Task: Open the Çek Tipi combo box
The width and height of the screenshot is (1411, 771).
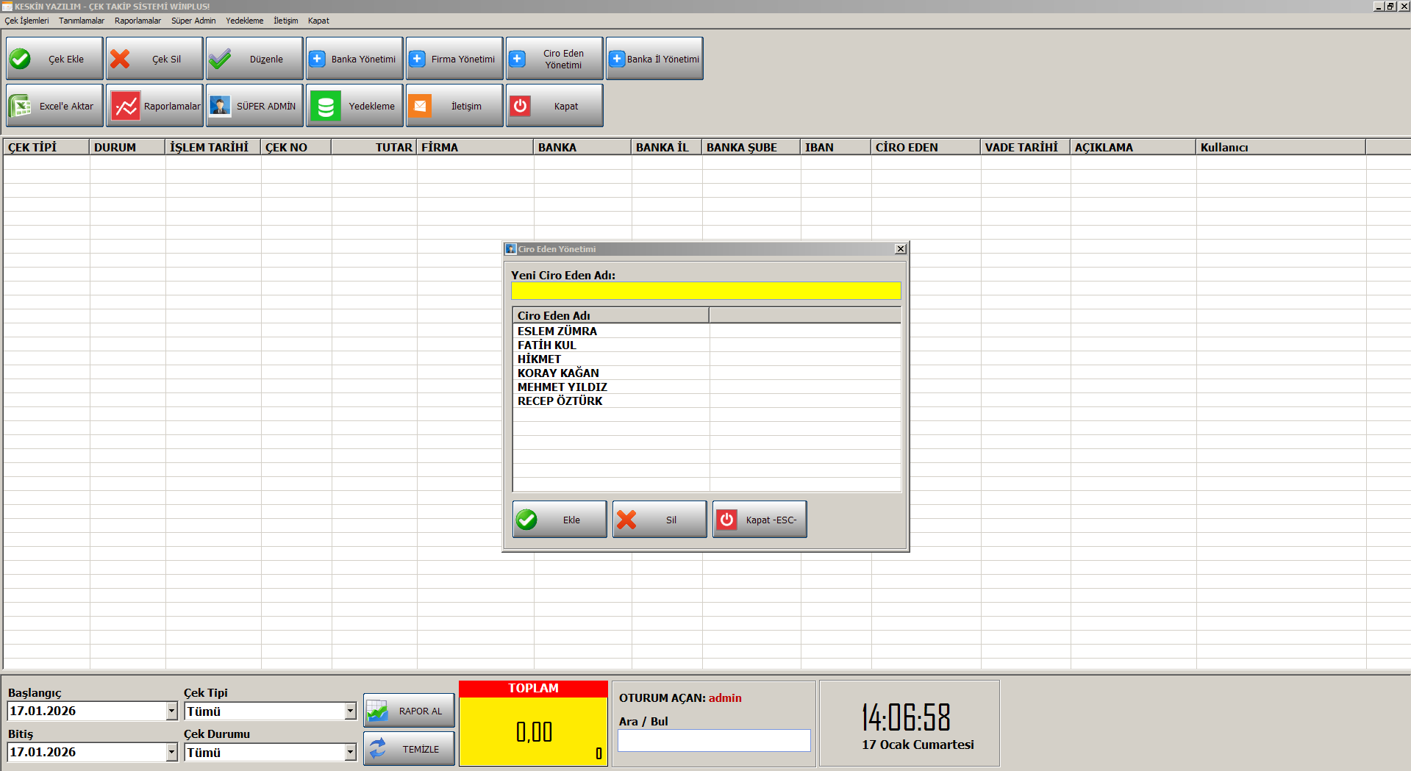Action: (x=350, y=711)
